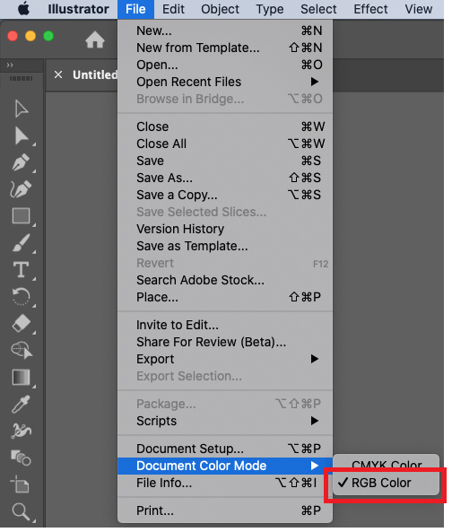Choose the Eyedropper tool
452x532 pixels.
coord(21,404)
